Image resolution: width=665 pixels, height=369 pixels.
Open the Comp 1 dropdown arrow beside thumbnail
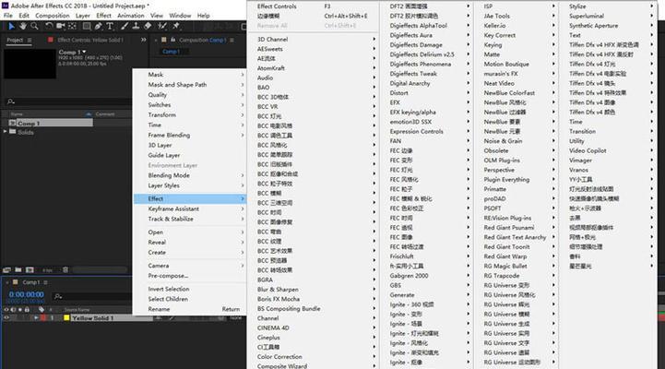pos(84,52)
